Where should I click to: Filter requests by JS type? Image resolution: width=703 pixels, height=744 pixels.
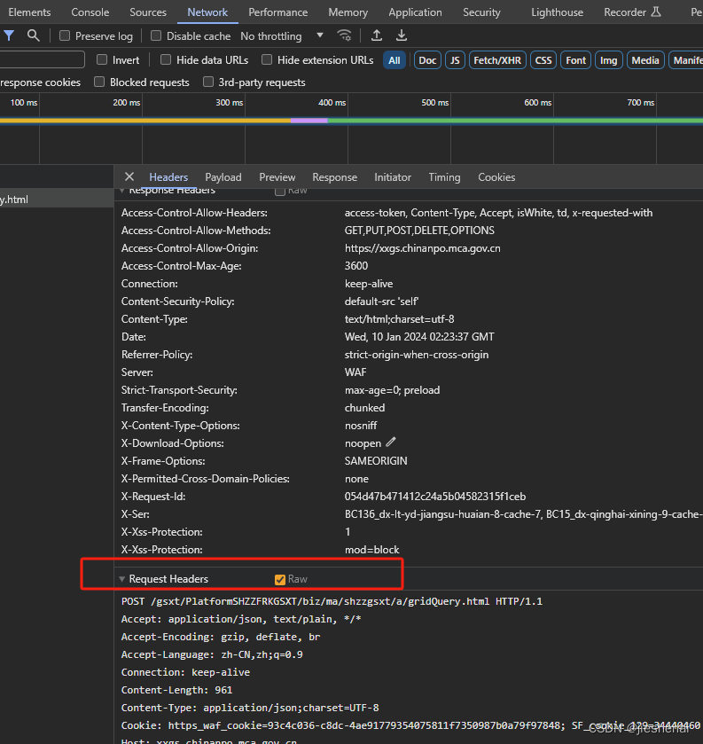coord(455,60)
